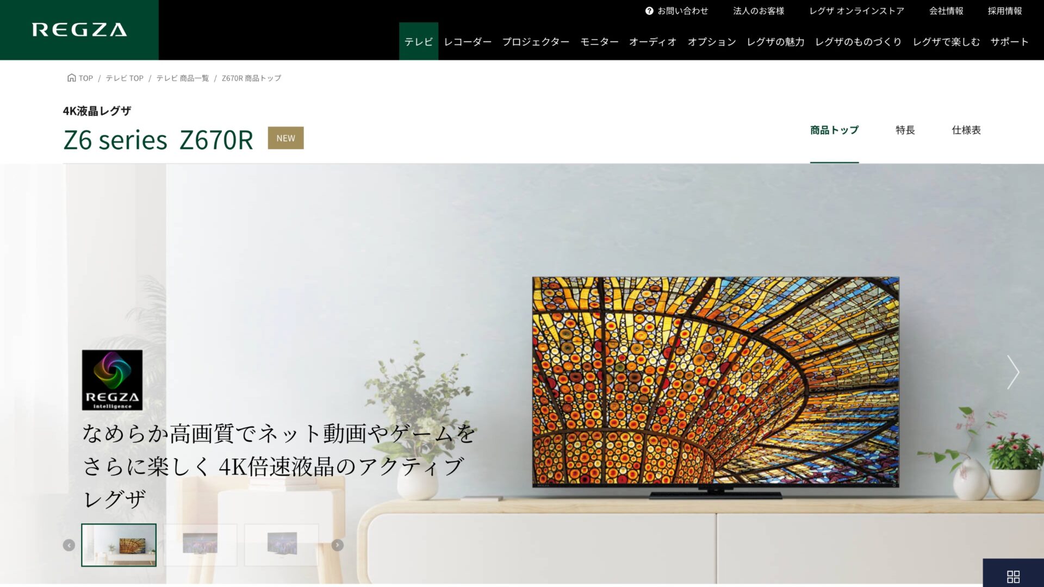The height and width of the screenshot is (587, 1044).
Task: Click the home icon in breadcrumb
Action: (71, 78)
